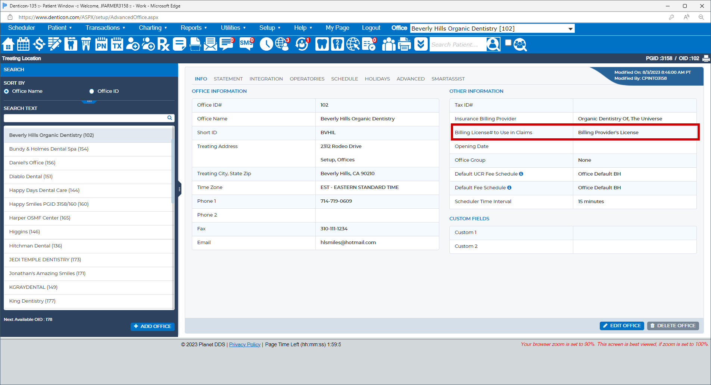The height and width of the screenshot is (385, 711).
Task: Open the Transactions menu dropdown
Action: coord(105,28)
